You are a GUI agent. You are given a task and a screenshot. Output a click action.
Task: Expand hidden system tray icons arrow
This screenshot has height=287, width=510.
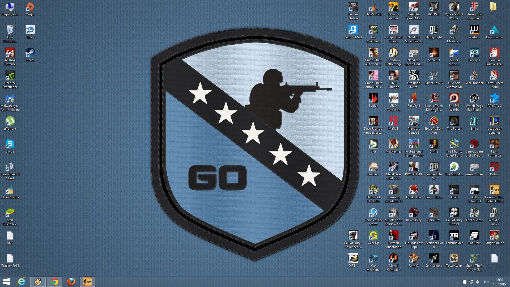click(x=458, y=282)
